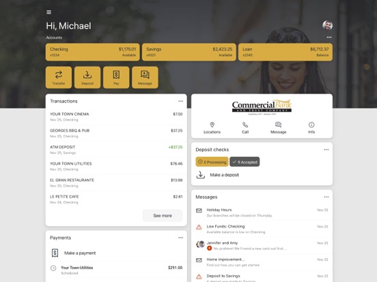
Task: Click the $6,712.37 loan balance
Action: pos(320,49)
